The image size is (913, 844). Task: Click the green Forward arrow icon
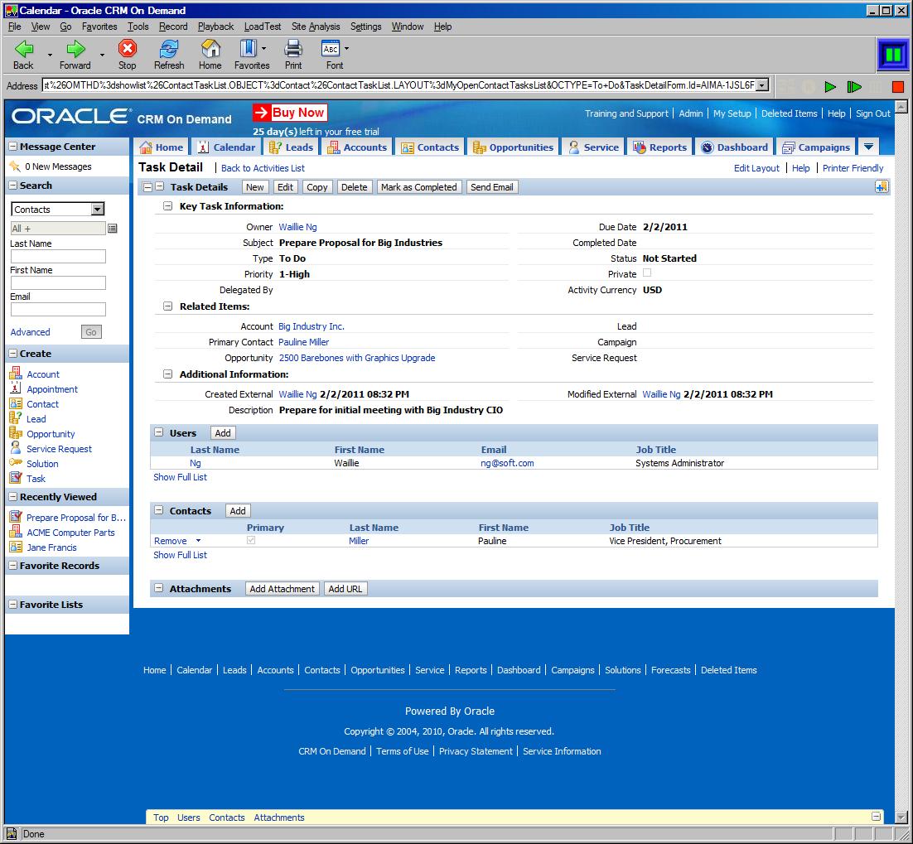click(75, 49)
